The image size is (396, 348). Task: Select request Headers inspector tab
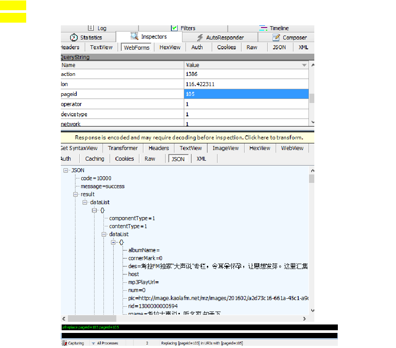pos(70,47)
